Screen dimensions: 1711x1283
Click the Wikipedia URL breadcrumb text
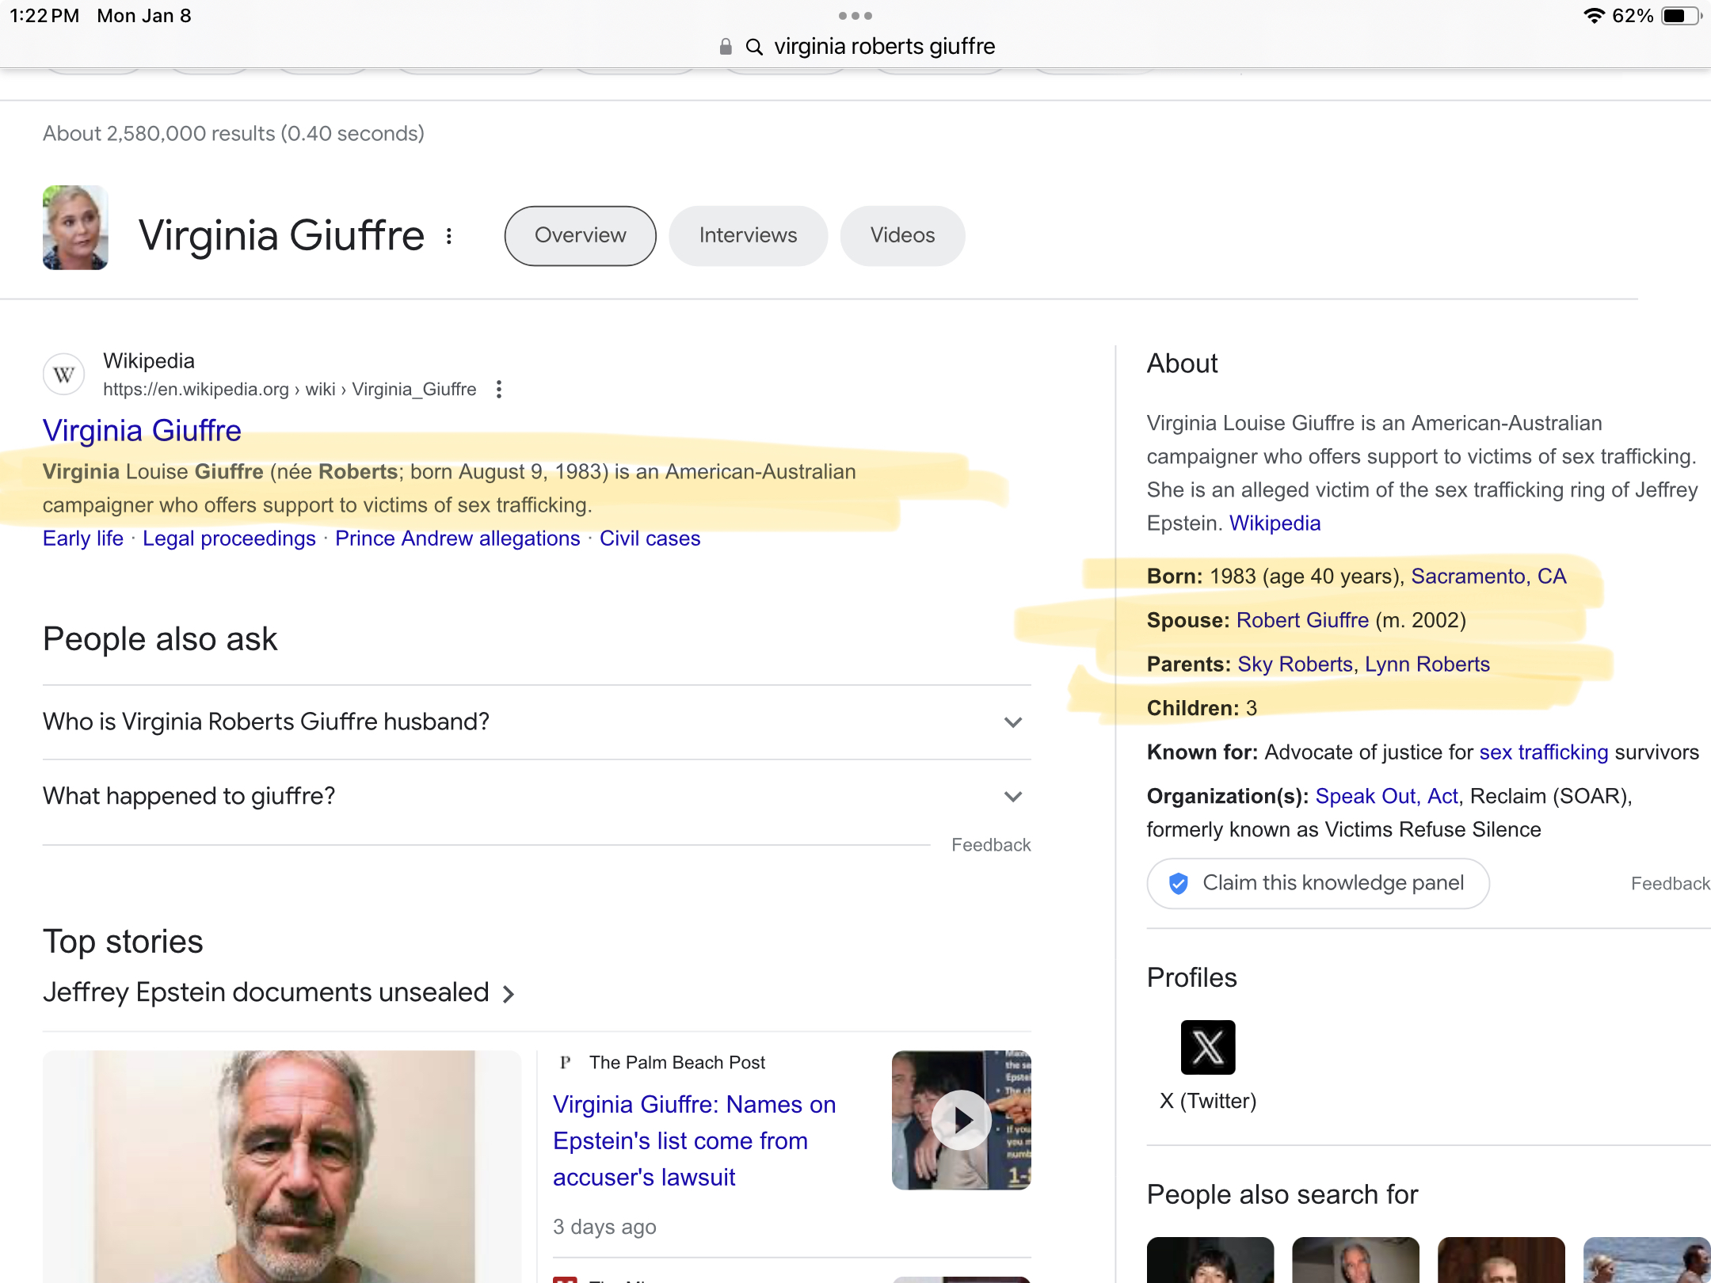tap(290, 390)
